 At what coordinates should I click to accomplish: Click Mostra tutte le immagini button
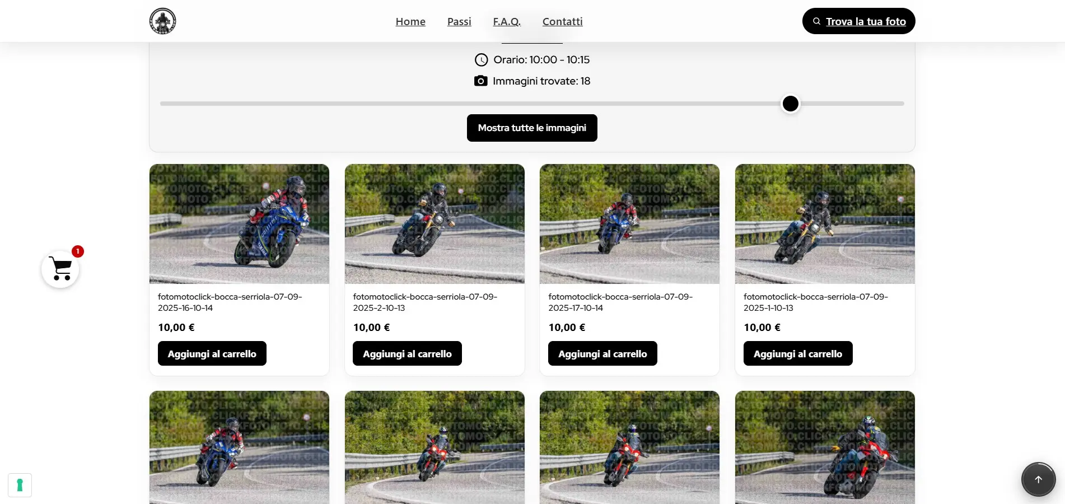[x=532, y=128]
